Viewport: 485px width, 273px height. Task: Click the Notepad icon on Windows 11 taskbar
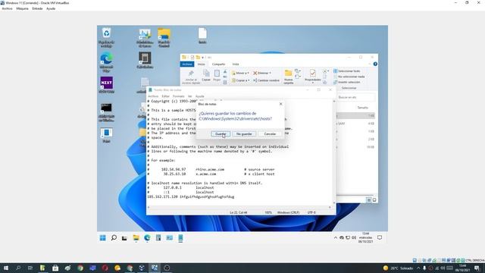coord(180,237)
